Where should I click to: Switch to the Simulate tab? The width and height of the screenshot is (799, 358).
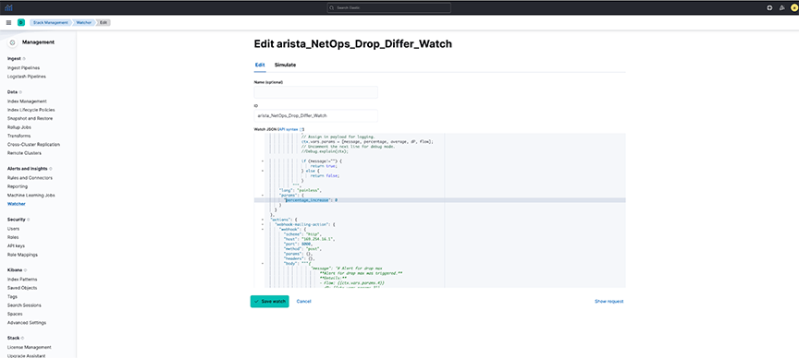285,66
